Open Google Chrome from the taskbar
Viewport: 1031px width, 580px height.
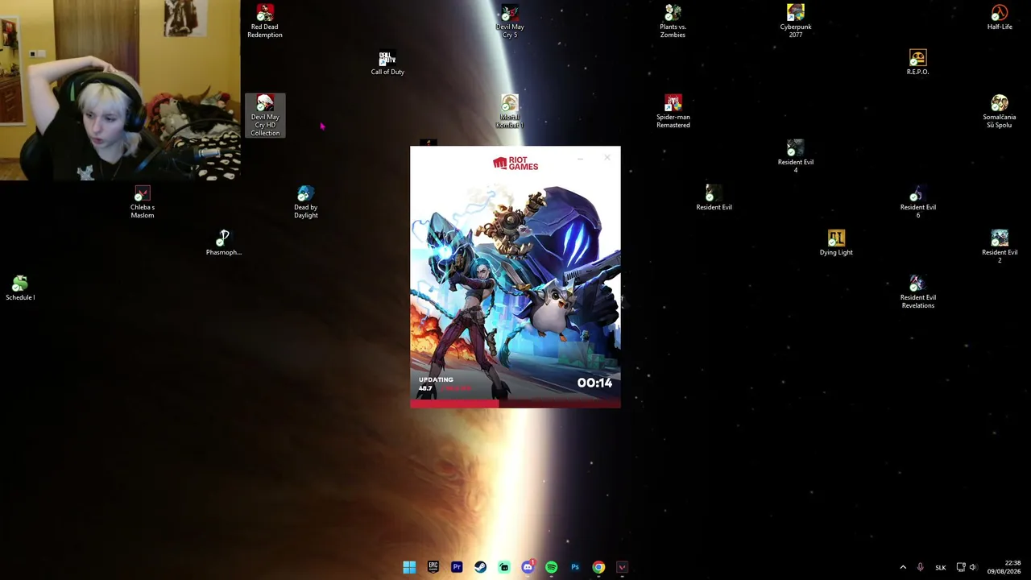598,567
